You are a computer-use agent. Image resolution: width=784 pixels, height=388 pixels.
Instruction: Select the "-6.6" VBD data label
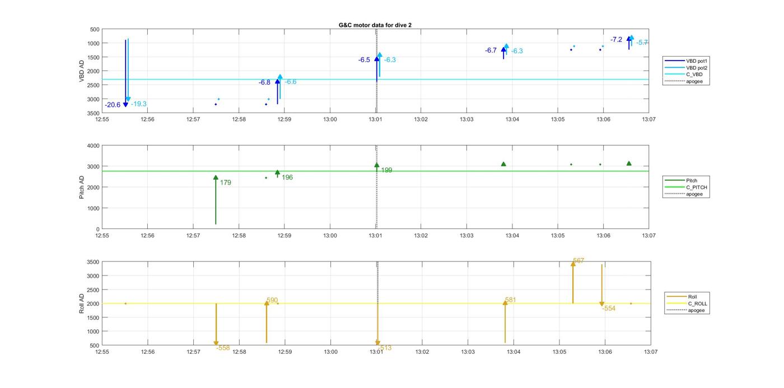[291, 82]
